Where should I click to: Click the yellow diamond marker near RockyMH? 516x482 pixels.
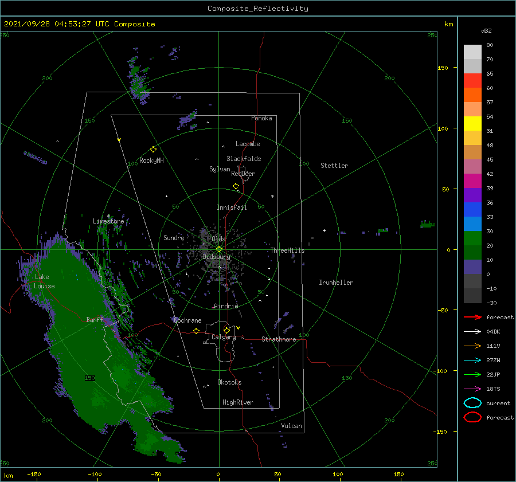(153, 150)
